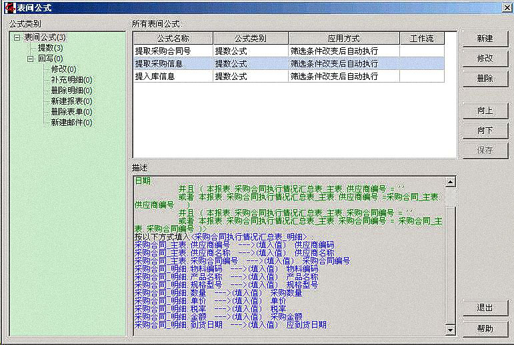The width and height of the screenshot is (514, 345).
Task: Click the 表间公式 title bar app icon
Action: [x=10, y=7]
